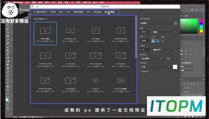
Task: Open the 白色 background contents dropdown
Action: [x=155, y=67]
